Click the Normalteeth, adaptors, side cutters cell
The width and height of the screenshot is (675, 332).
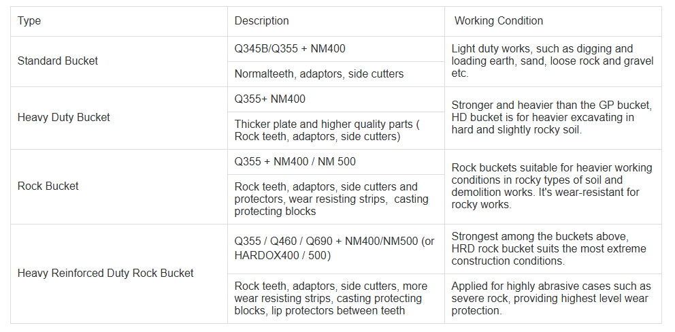(319, 73)
